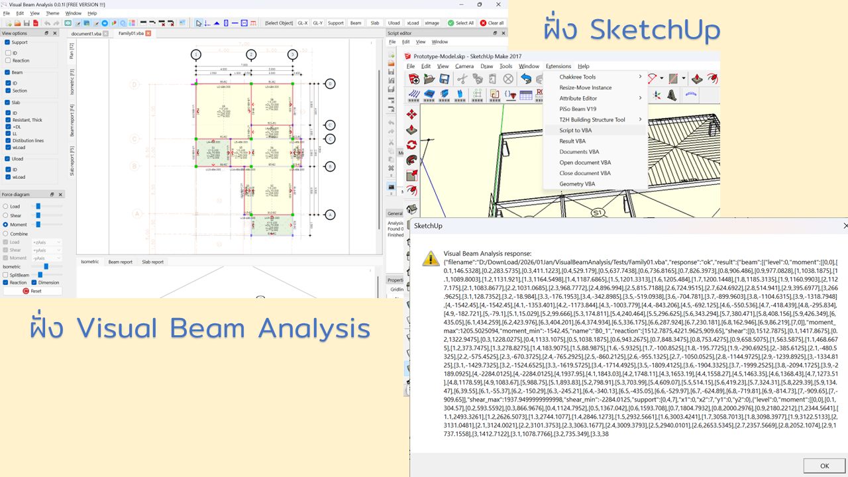The width and height of the screenshot is (848, 477).
Task: Click SketchUp's Erase circle-X icon
Action: (508, 79)
